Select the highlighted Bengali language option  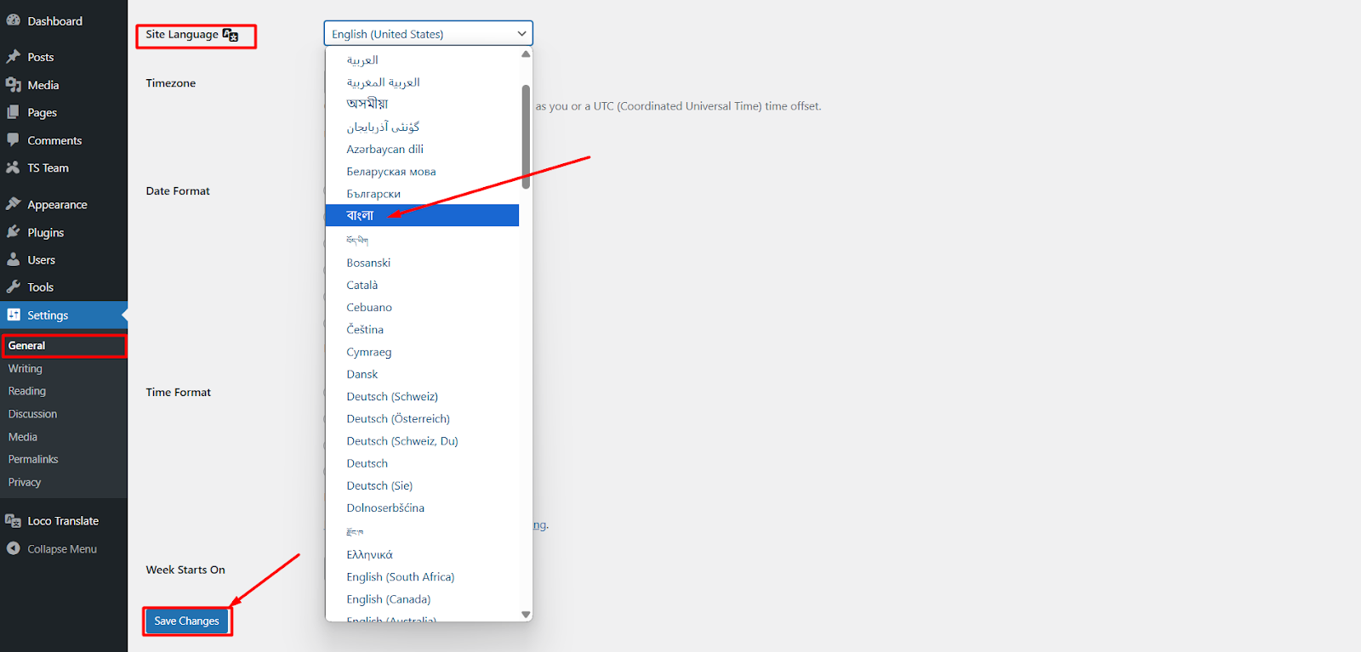422,215
